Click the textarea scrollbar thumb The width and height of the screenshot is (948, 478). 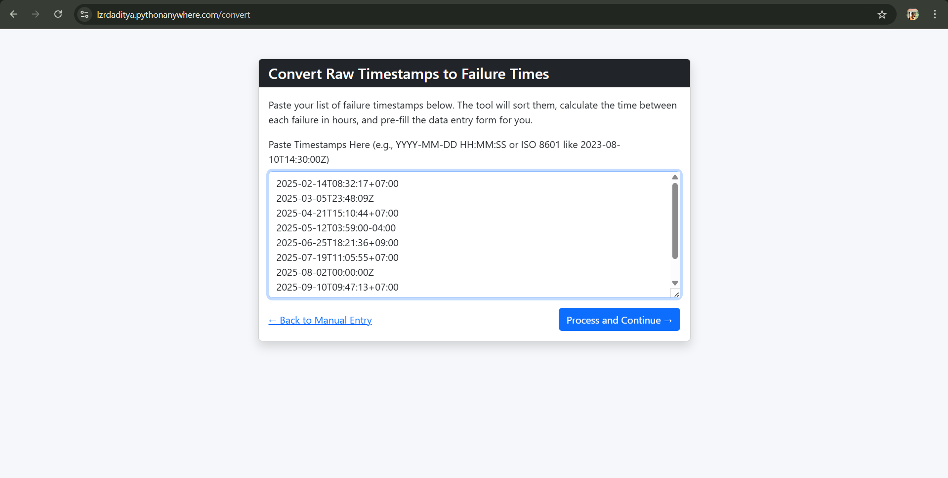(674, 219)
